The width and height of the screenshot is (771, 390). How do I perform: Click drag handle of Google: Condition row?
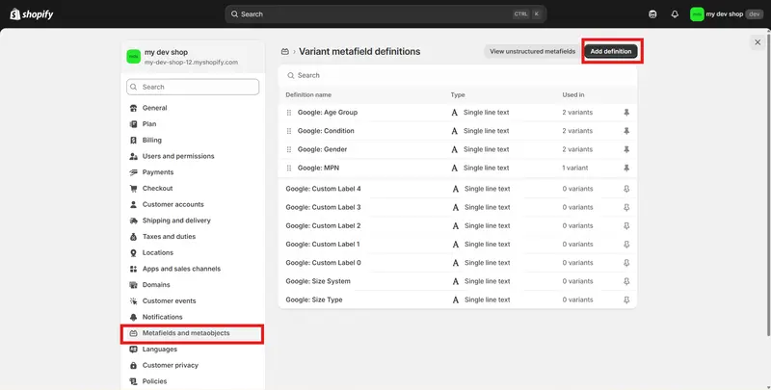coord(288,131)
